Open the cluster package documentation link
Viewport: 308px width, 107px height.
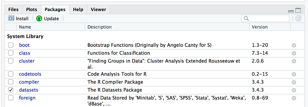[27, 61]
